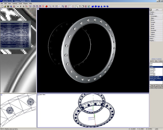Select the bead_lock_bolt object in list

coord(154,77)
